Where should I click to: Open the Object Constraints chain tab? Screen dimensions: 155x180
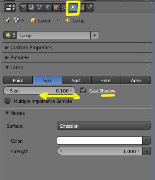click(63, 8)
